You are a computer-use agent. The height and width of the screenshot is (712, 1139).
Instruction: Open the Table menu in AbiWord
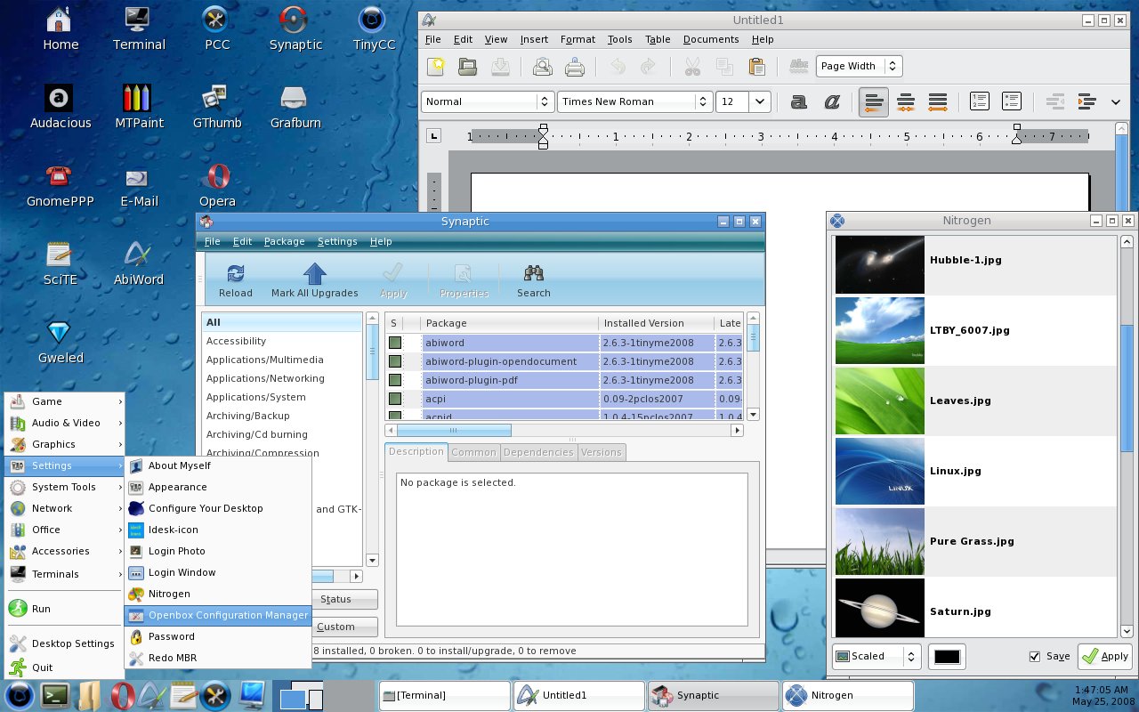[658, 39]
